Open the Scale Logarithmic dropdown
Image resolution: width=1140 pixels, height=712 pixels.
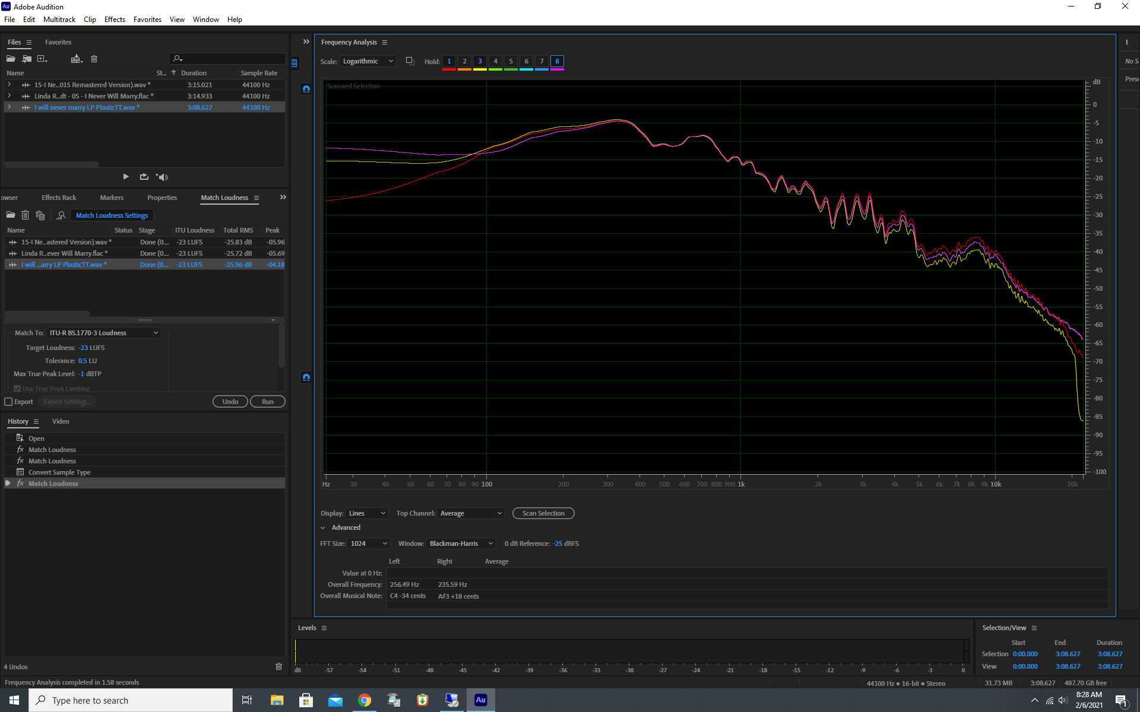point(368,61)
